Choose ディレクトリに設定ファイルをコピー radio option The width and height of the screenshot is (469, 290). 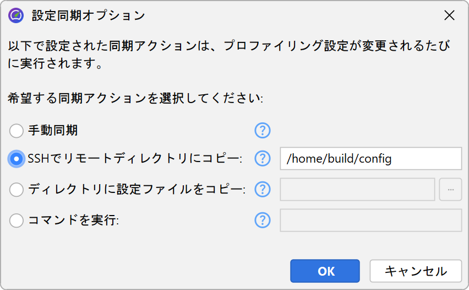coord(17,190)
